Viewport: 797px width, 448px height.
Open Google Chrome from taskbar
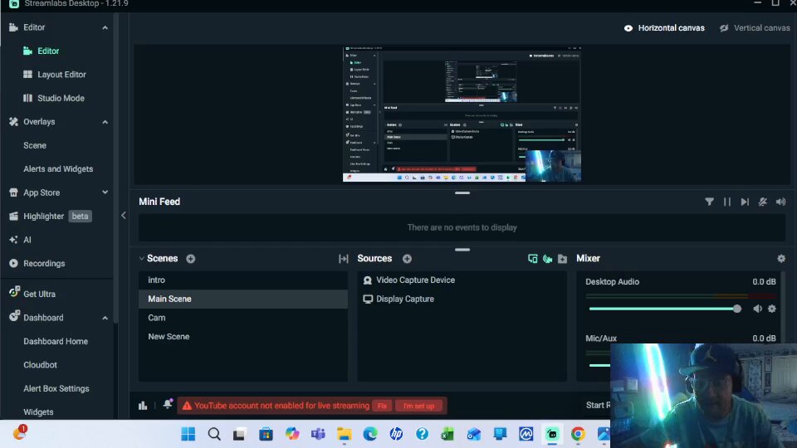(x=578, y=434)
